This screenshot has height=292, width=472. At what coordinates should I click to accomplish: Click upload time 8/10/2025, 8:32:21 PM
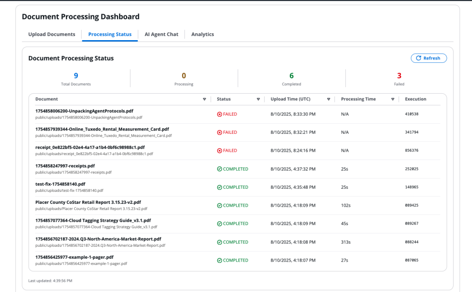click(x=293, y=132)
